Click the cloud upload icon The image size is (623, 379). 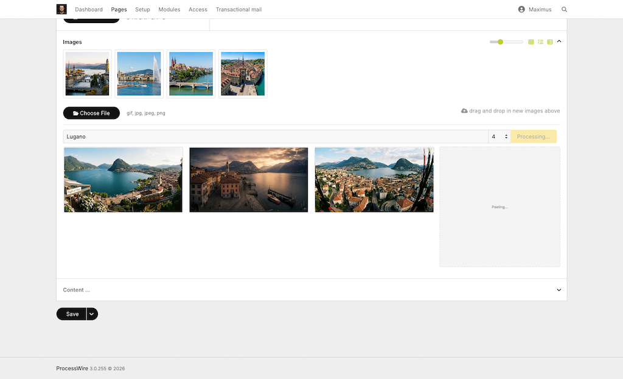point(464,111)
